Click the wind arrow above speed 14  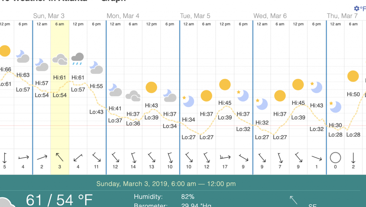[133, 157]
